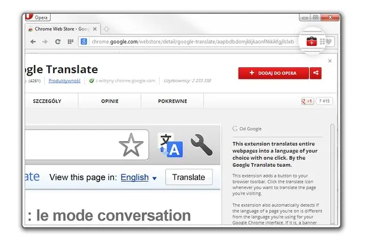Open Speed Dial grid icon
This screenshot has width=365, height=243.
(x=70, y=42)
